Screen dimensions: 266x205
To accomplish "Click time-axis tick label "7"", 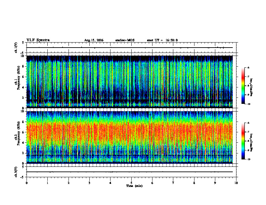I will [173, 183].
